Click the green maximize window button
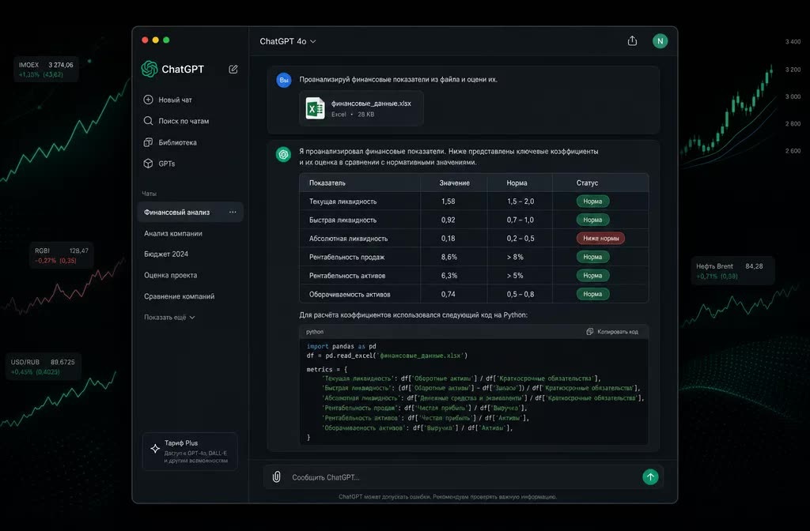 coord(166,40)
